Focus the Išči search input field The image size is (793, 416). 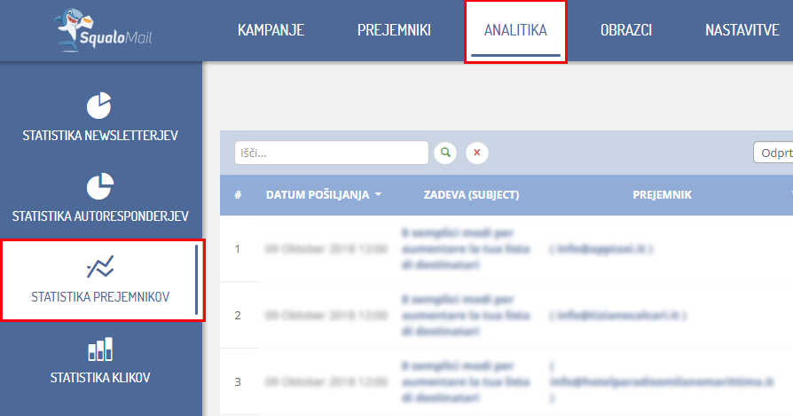tap(331, 153)
